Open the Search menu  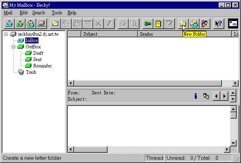39,13
